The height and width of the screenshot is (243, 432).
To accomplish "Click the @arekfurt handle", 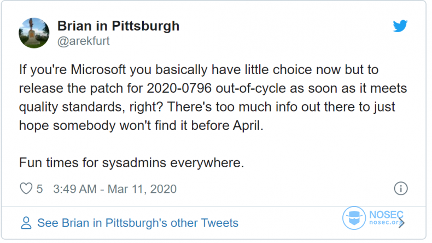I will (x=84, y=41).
